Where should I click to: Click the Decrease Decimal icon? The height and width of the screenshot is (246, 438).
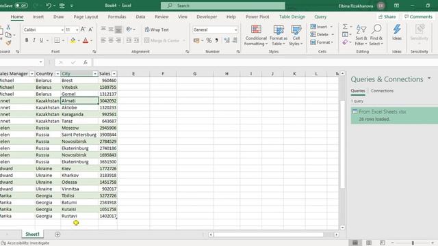click(235, 40)
